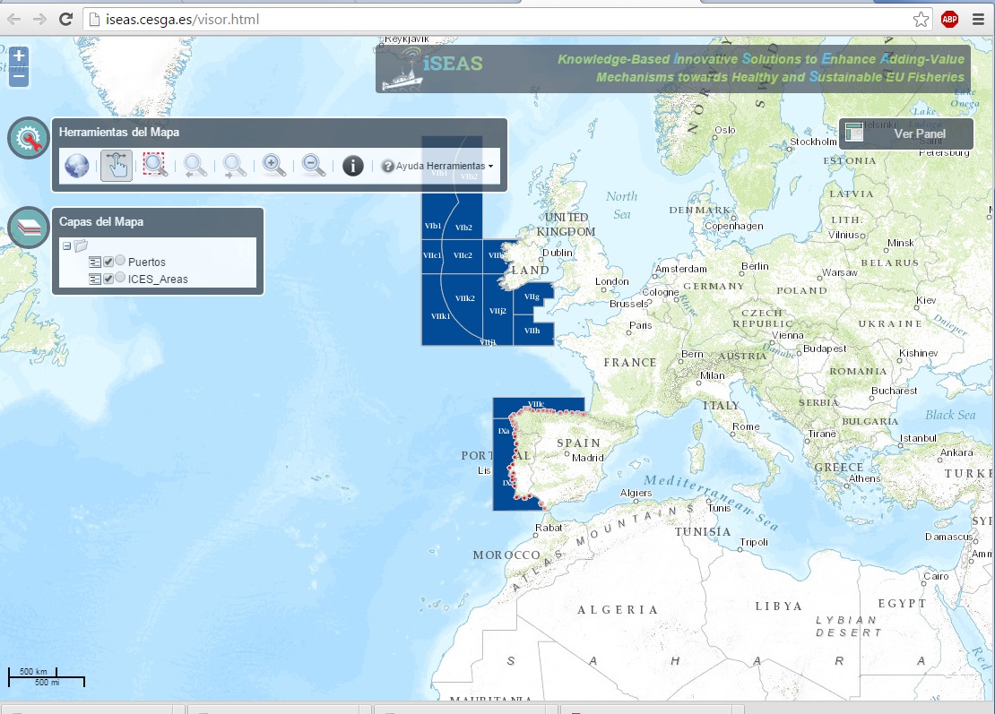Click the map zoom out minus button
Image resolution: width=995 pixels, height=714 pixels.
coord(19,77)
